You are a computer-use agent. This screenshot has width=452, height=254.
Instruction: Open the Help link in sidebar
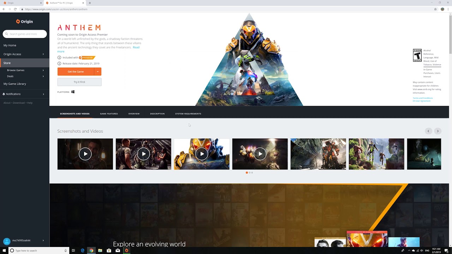(x=30, y=103)
